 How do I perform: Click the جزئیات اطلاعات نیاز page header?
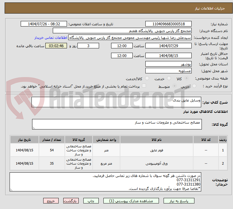pyautogui.click(x=210, y=8)
